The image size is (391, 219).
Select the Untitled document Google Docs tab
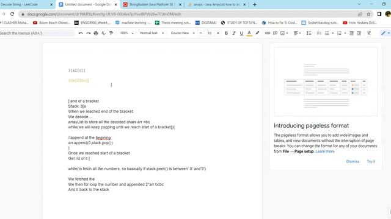point(88,4)
